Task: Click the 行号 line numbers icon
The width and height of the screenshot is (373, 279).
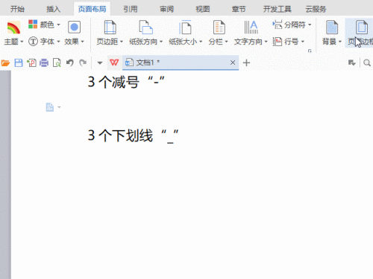Action: tap(278, 42)
